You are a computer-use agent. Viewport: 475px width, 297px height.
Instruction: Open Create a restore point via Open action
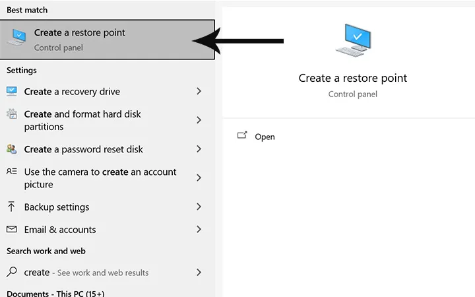(x=264, y=137)
